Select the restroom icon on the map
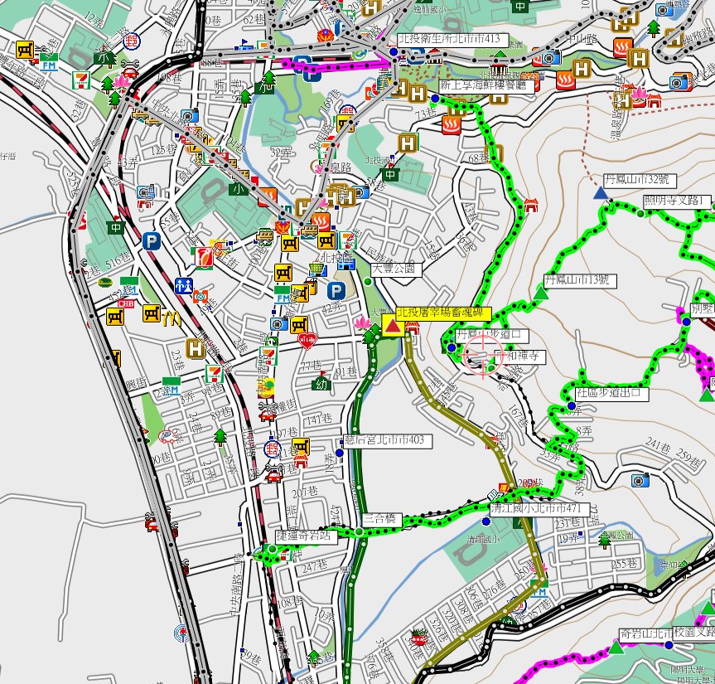The image size is (715, 684). point(184,285)
